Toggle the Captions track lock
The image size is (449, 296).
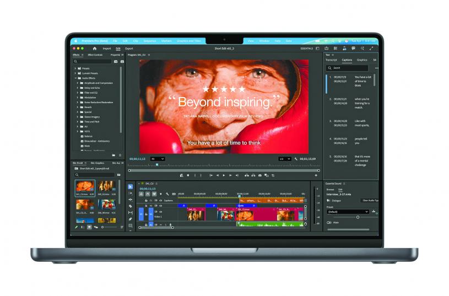[x=146, y=200]
